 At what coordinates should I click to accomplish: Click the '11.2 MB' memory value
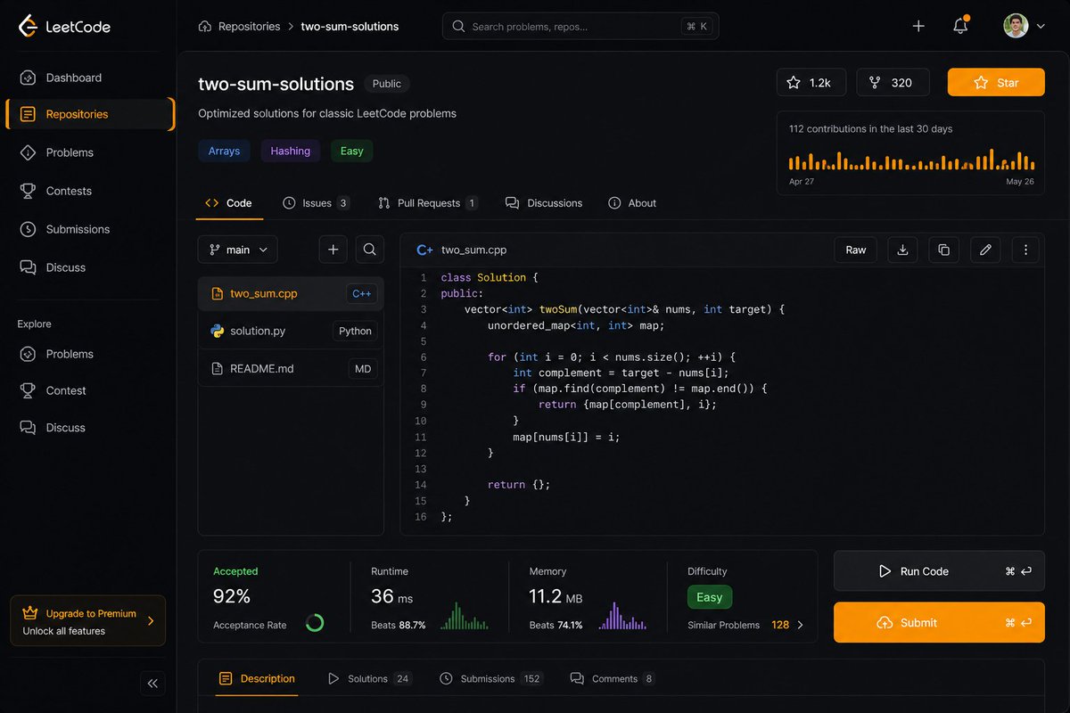(x=556, y=596)
